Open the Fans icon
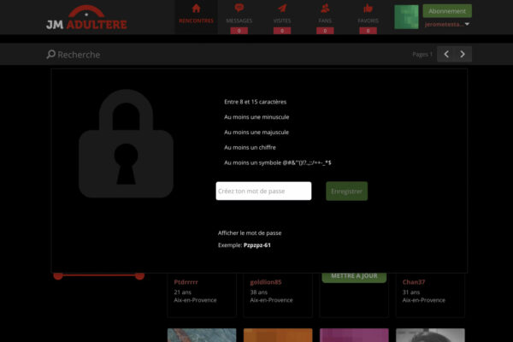Viewport: 513px width, 342px height. tap(325, 8)
